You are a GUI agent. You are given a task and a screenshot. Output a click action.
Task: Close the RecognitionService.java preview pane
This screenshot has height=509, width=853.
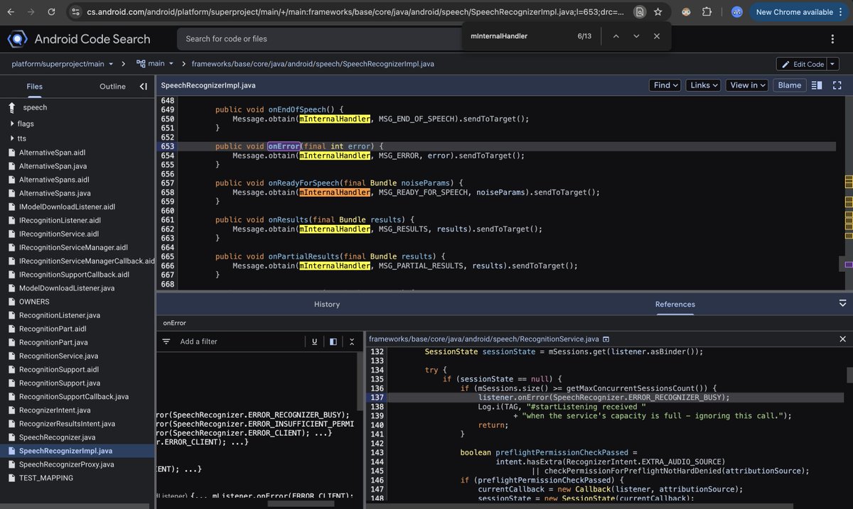click(843, 339)
